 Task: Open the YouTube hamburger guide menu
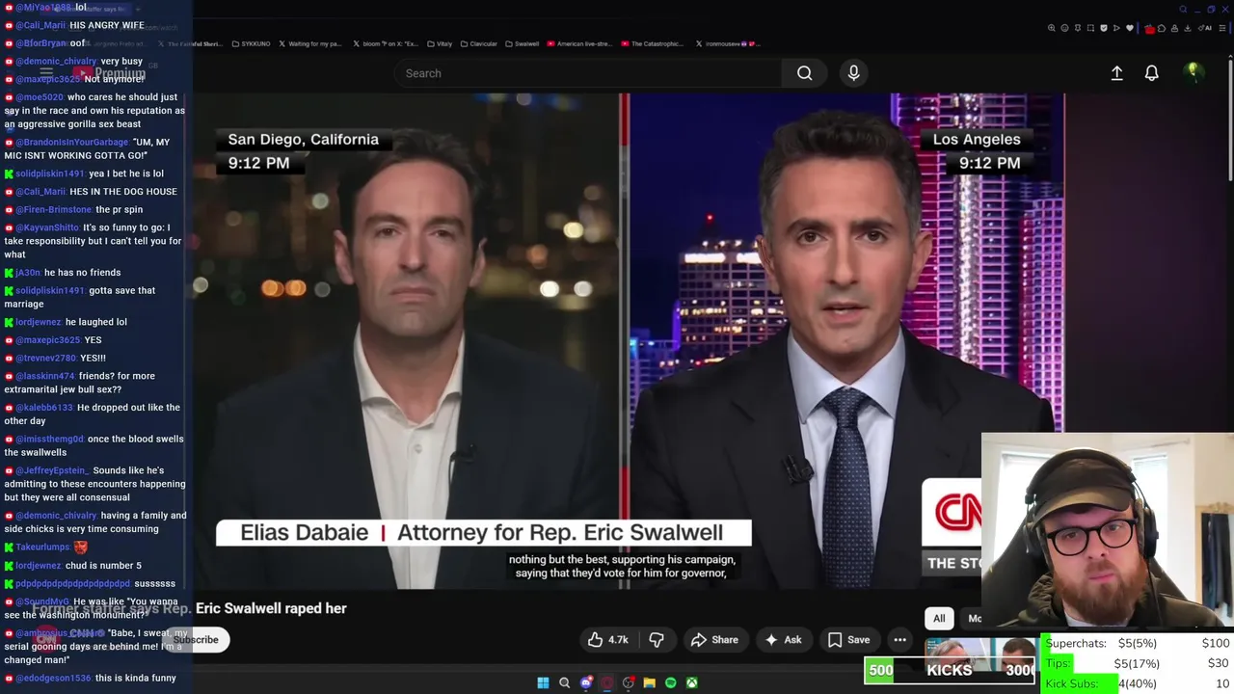pos(45,73)
